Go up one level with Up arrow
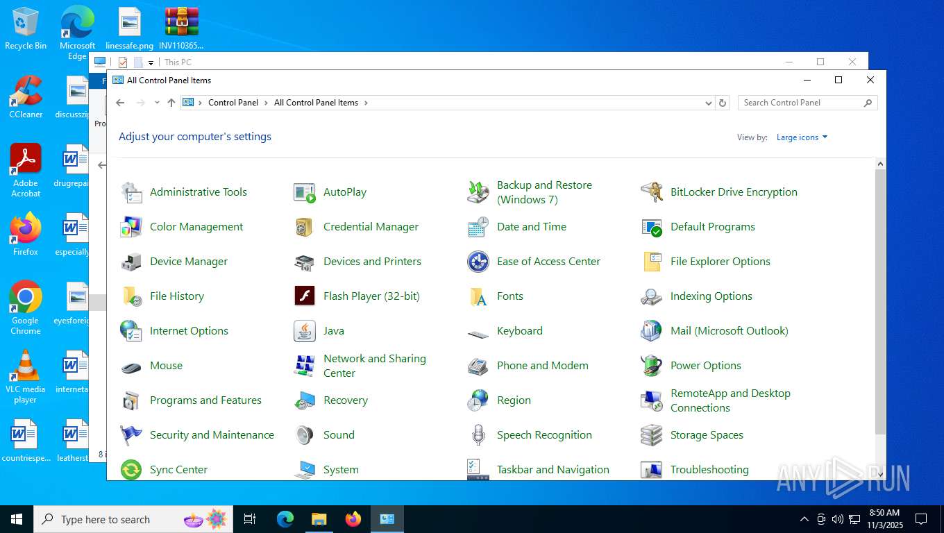Viewport: 944px width, 533px height. click(x=171, y=103)
